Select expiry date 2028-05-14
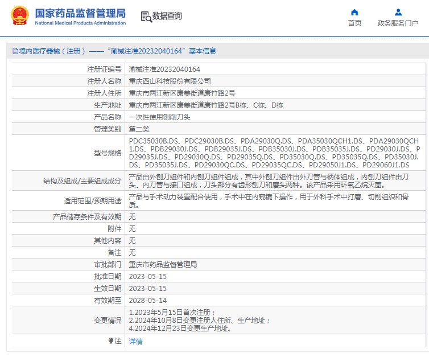This screenshot has width=429, height=357. tap(148, 301)
